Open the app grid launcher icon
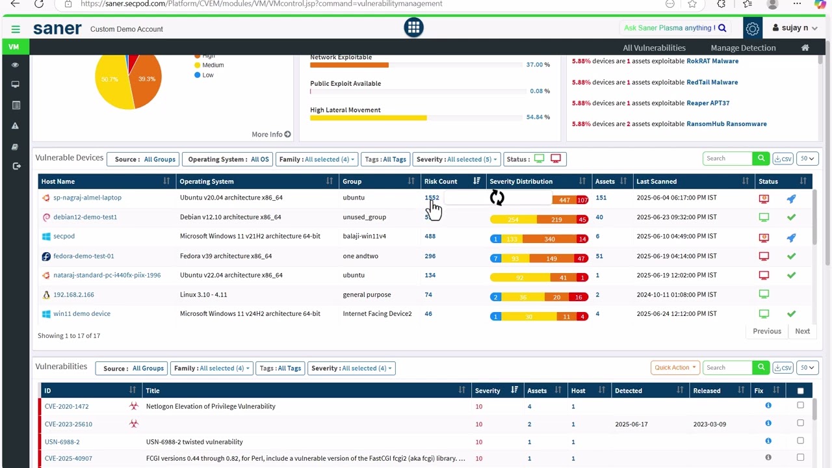This screenshot has height=468, width=832. click(413, 27)
